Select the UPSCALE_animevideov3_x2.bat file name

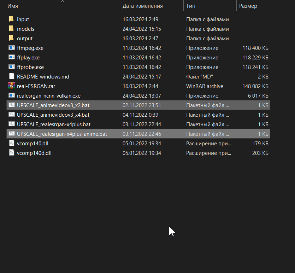pos(53,105)
